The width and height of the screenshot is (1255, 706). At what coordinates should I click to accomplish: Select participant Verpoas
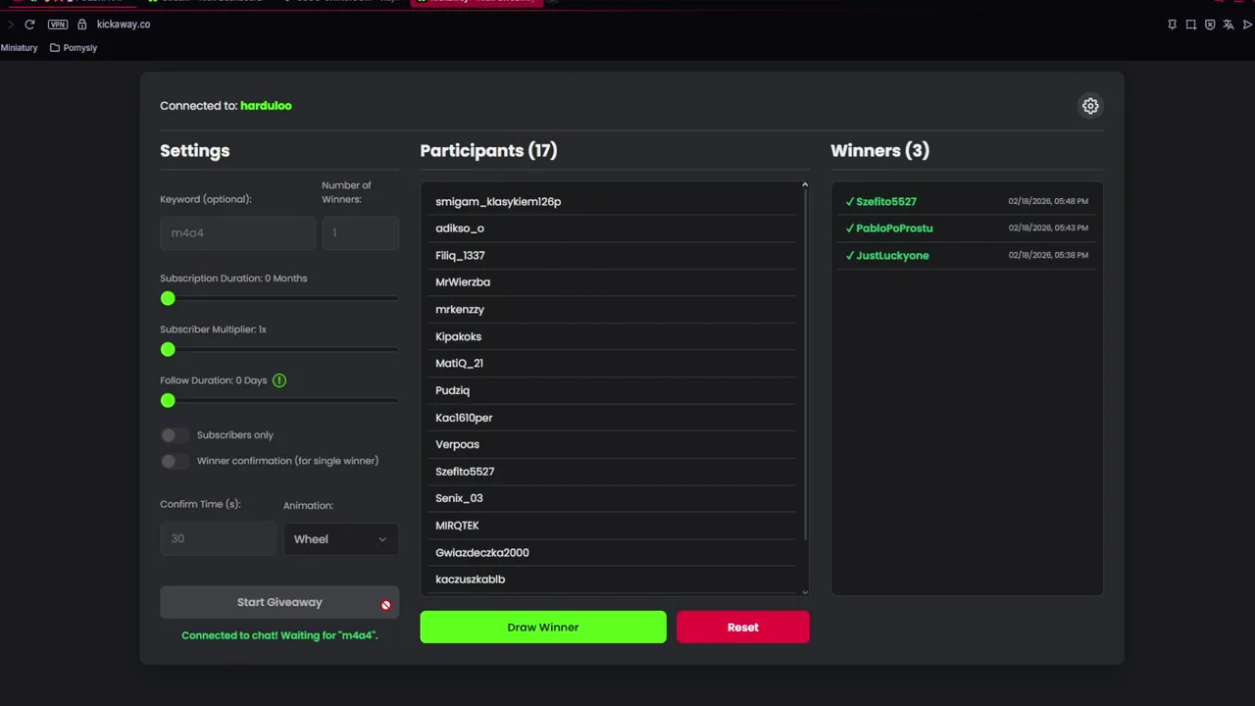click(614, 444)
